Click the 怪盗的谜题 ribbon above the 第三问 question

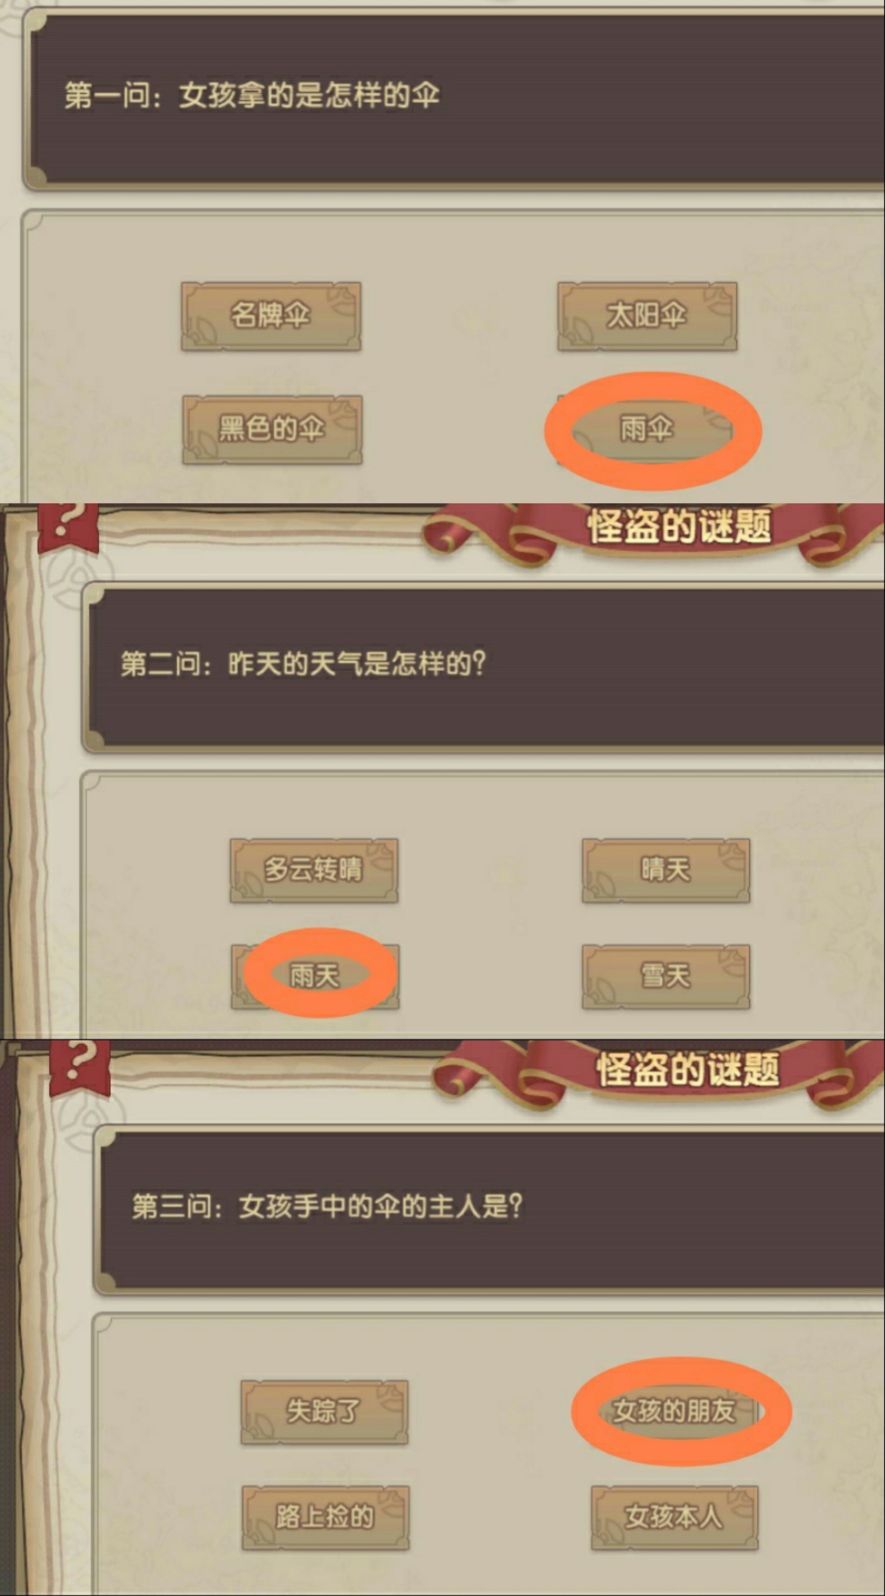(686, 1070)
